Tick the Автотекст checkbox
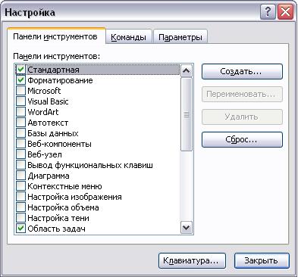 pyautogui.click(x=20, y=123)
